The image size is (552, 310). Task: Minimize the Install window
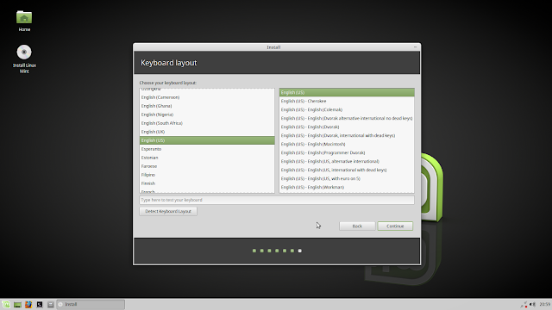click(x=416, y=47)
